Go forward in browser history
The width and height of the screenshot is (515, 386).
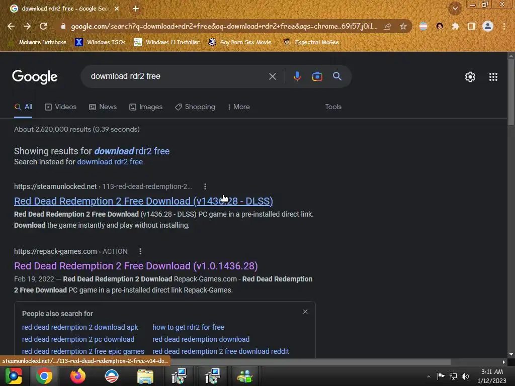pyautogui.click(x=27, y=26)
